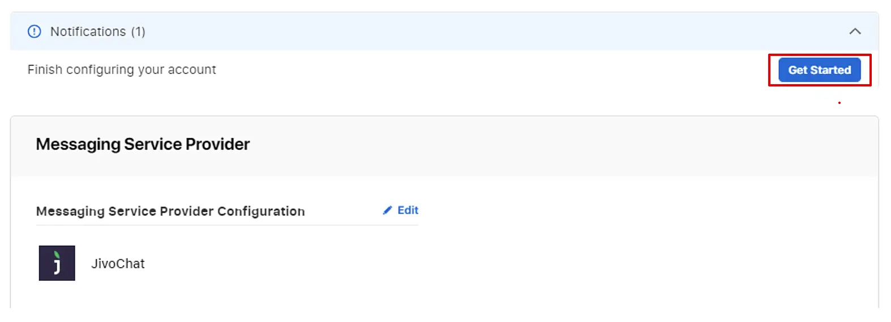The width and height of the screenshot is (891, 322).
Task: Click the pencil icon beside Edit
Action: point(387,210)
